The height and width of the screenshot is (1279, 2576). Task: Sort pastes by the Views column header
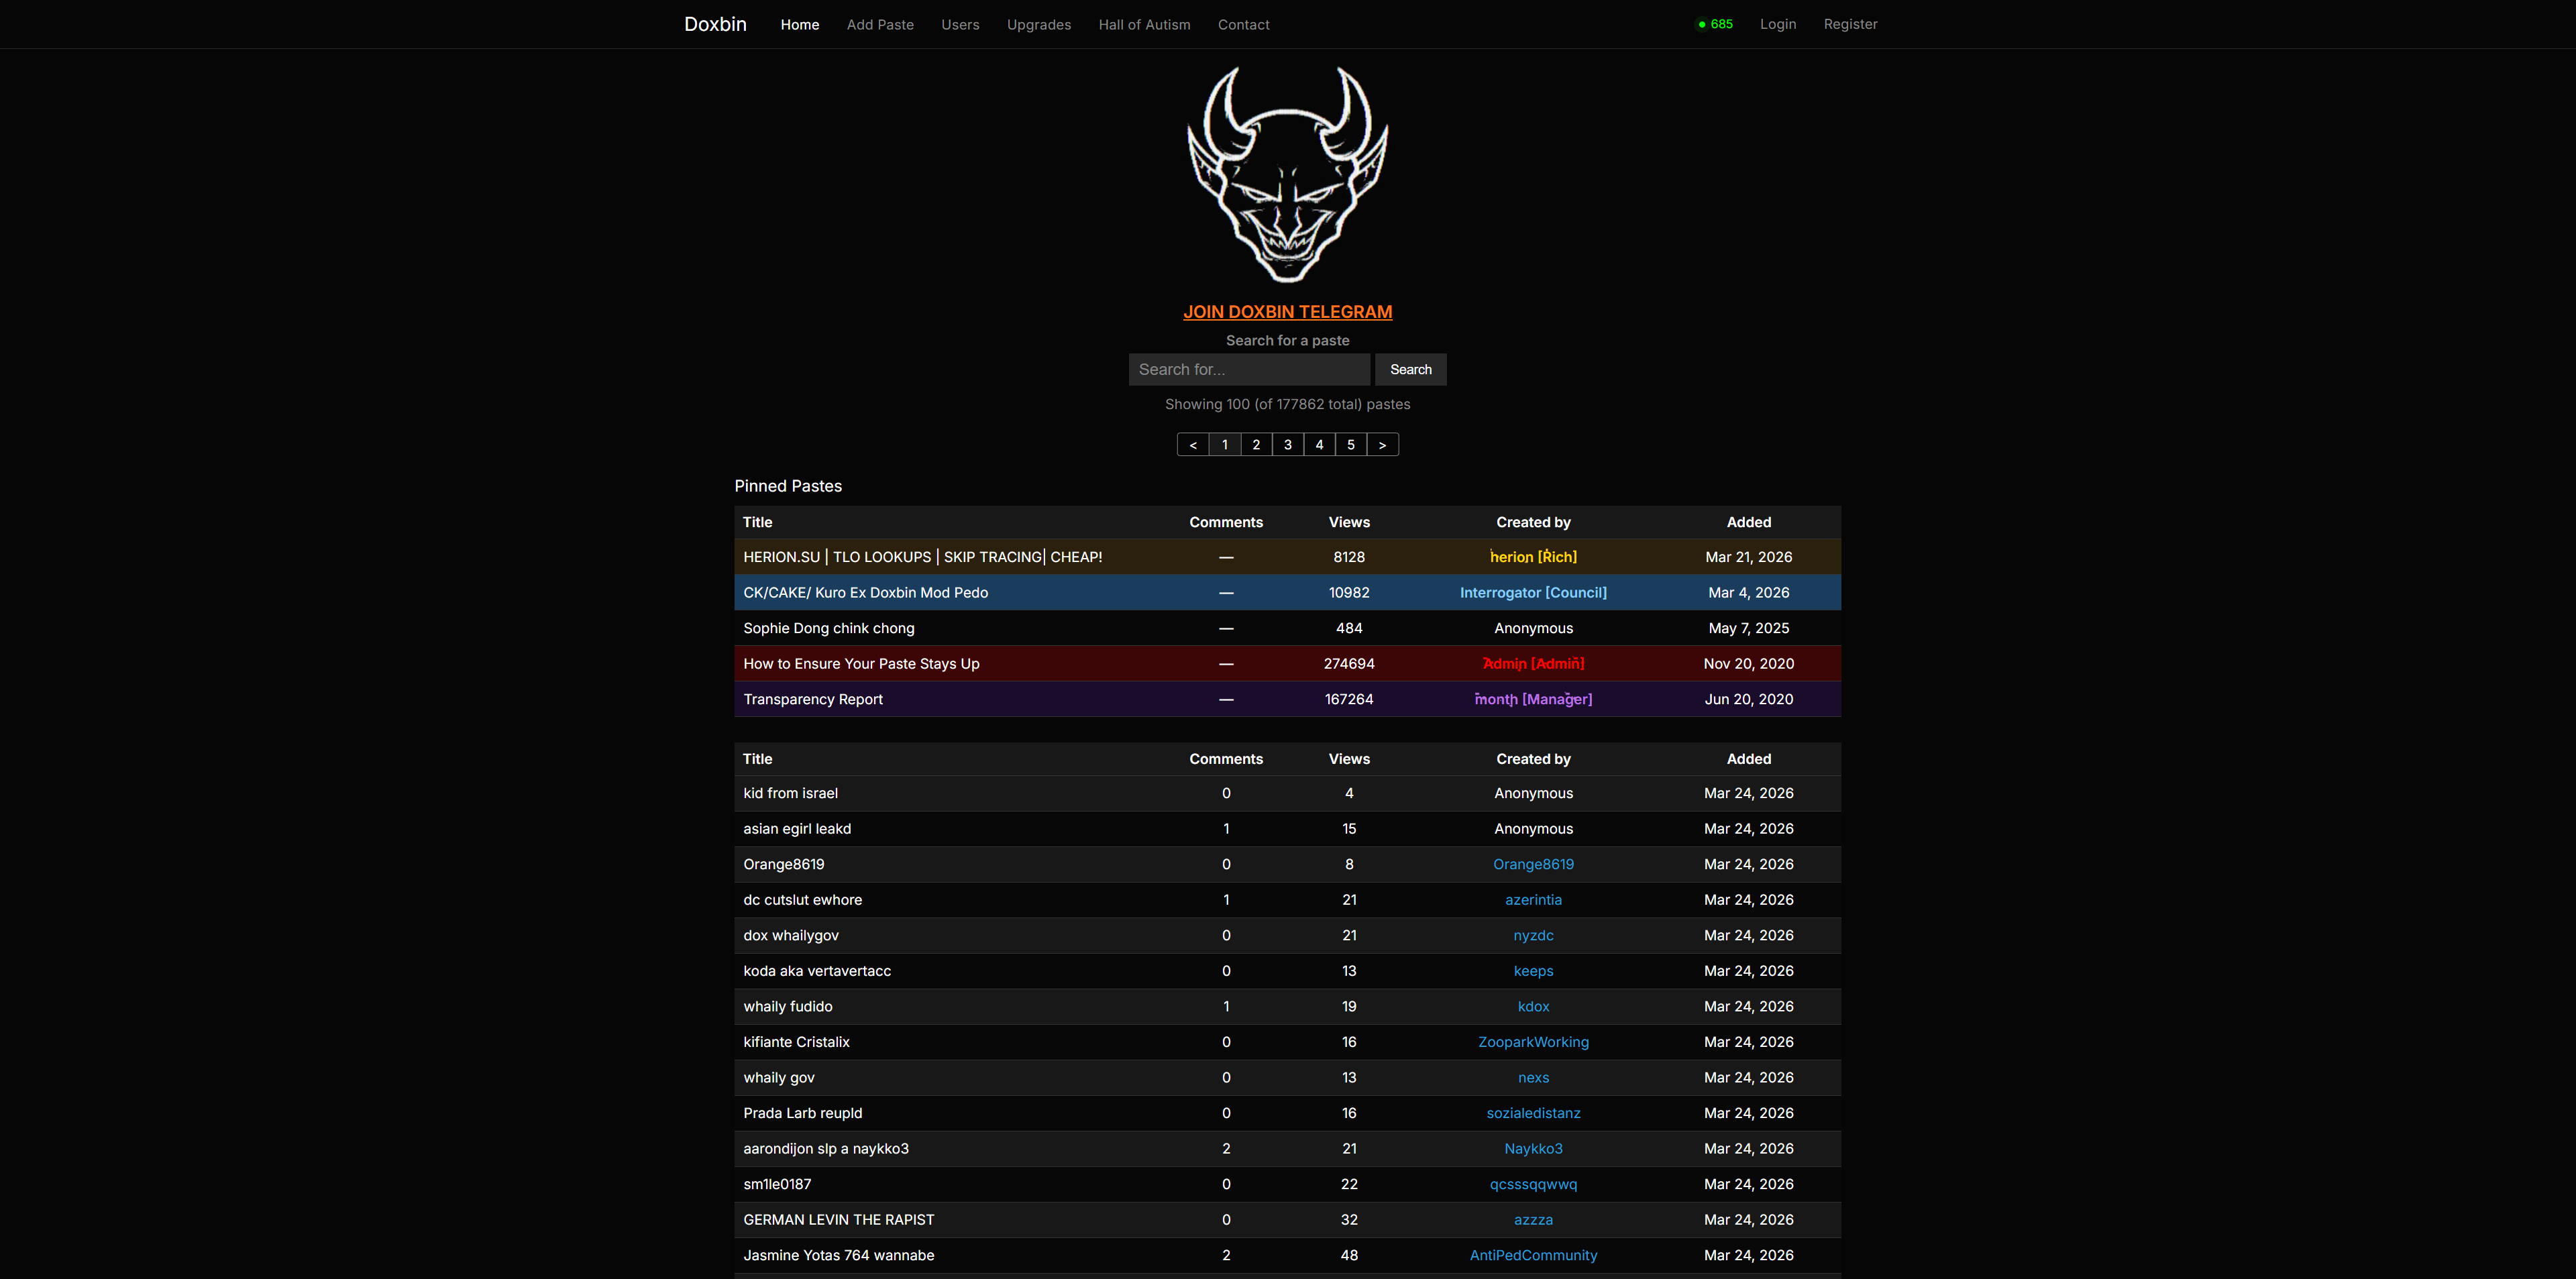click(1348, 758)
